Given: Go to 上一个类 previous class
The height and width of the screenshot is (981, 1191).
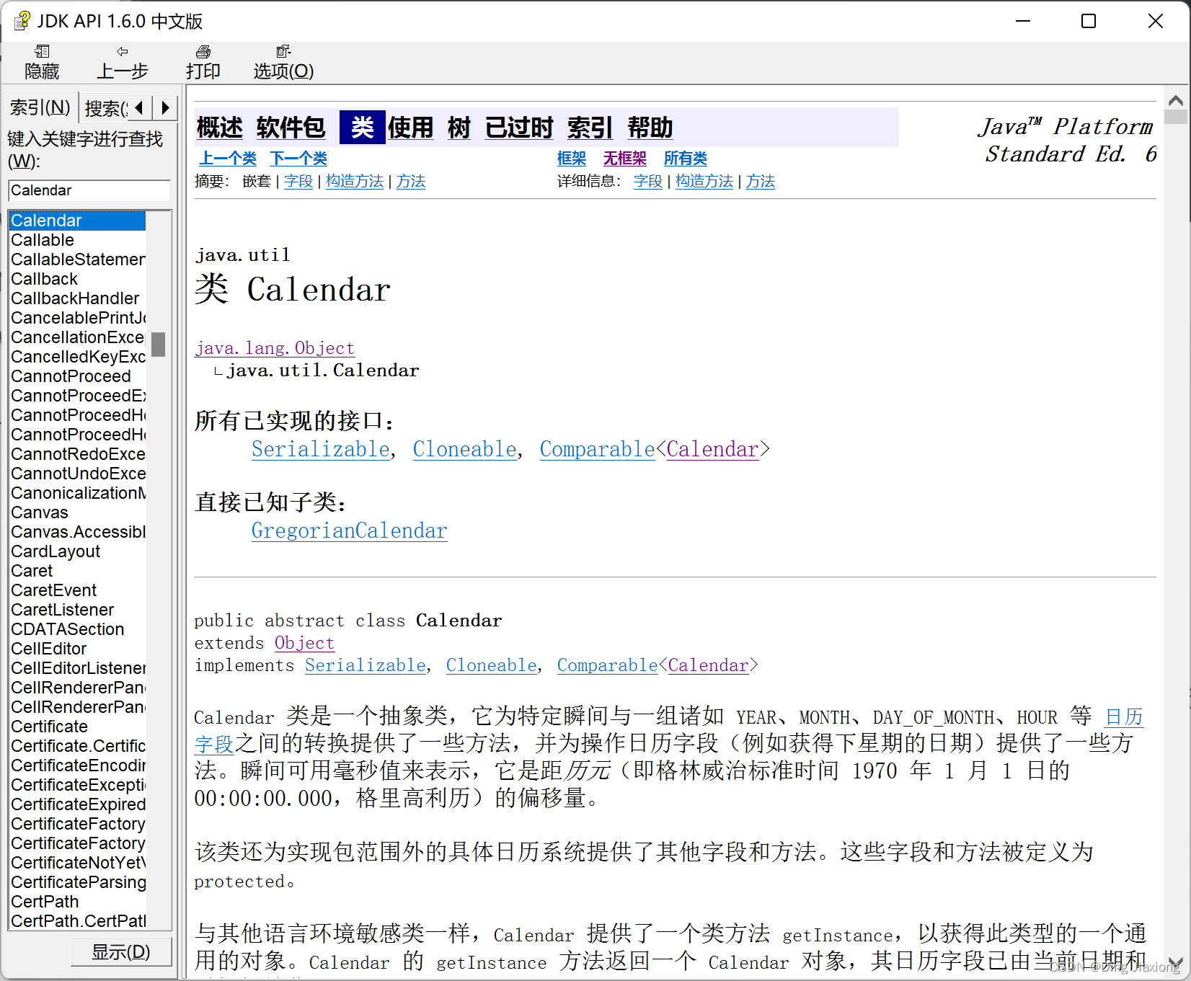Looking at the screenshot, I should click(228, 159).
